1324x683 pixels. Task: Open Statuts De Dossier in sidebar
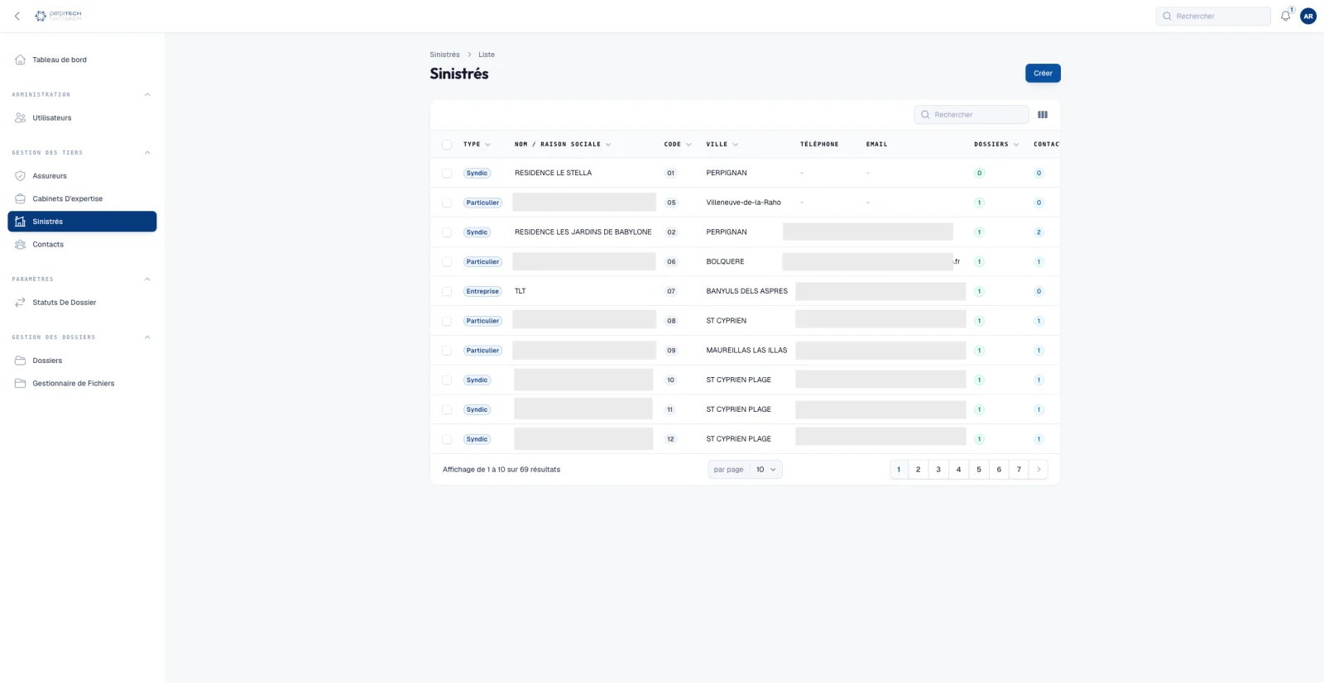pyautogui.click(x=82, y=302)
